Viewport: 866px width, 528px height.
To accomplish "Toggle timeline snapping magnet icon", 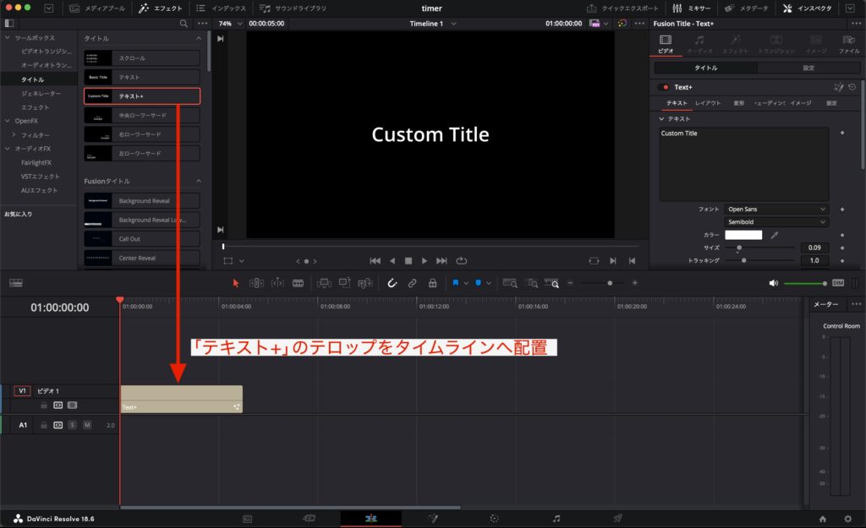I will pos(392,284).
